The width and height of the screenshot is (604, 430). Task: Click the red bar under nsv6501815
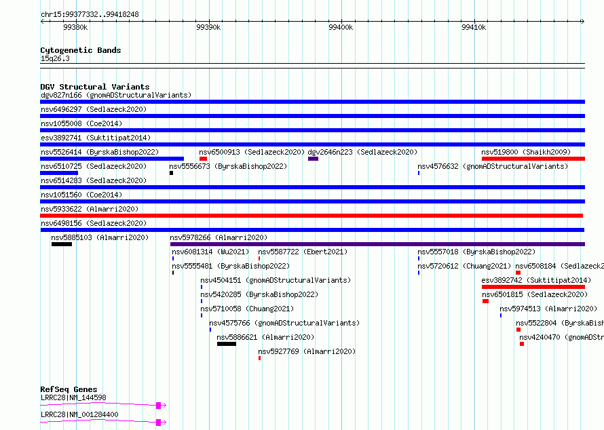pos(486,301)
